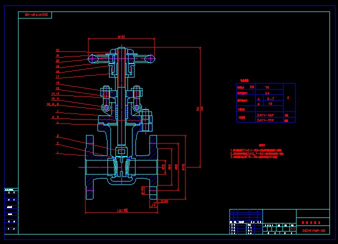
Task: Select the right gland bolt eye
Action: pos(136,107)
